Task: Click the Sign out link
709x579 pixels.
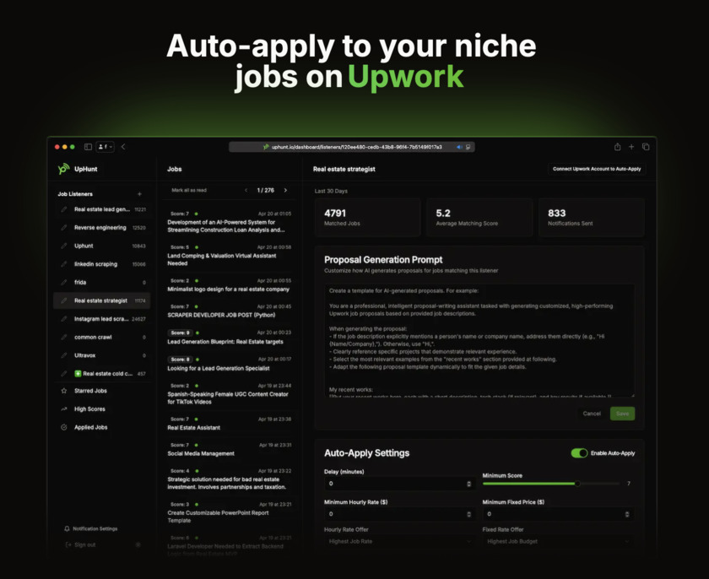Action: tap(81, 544)
